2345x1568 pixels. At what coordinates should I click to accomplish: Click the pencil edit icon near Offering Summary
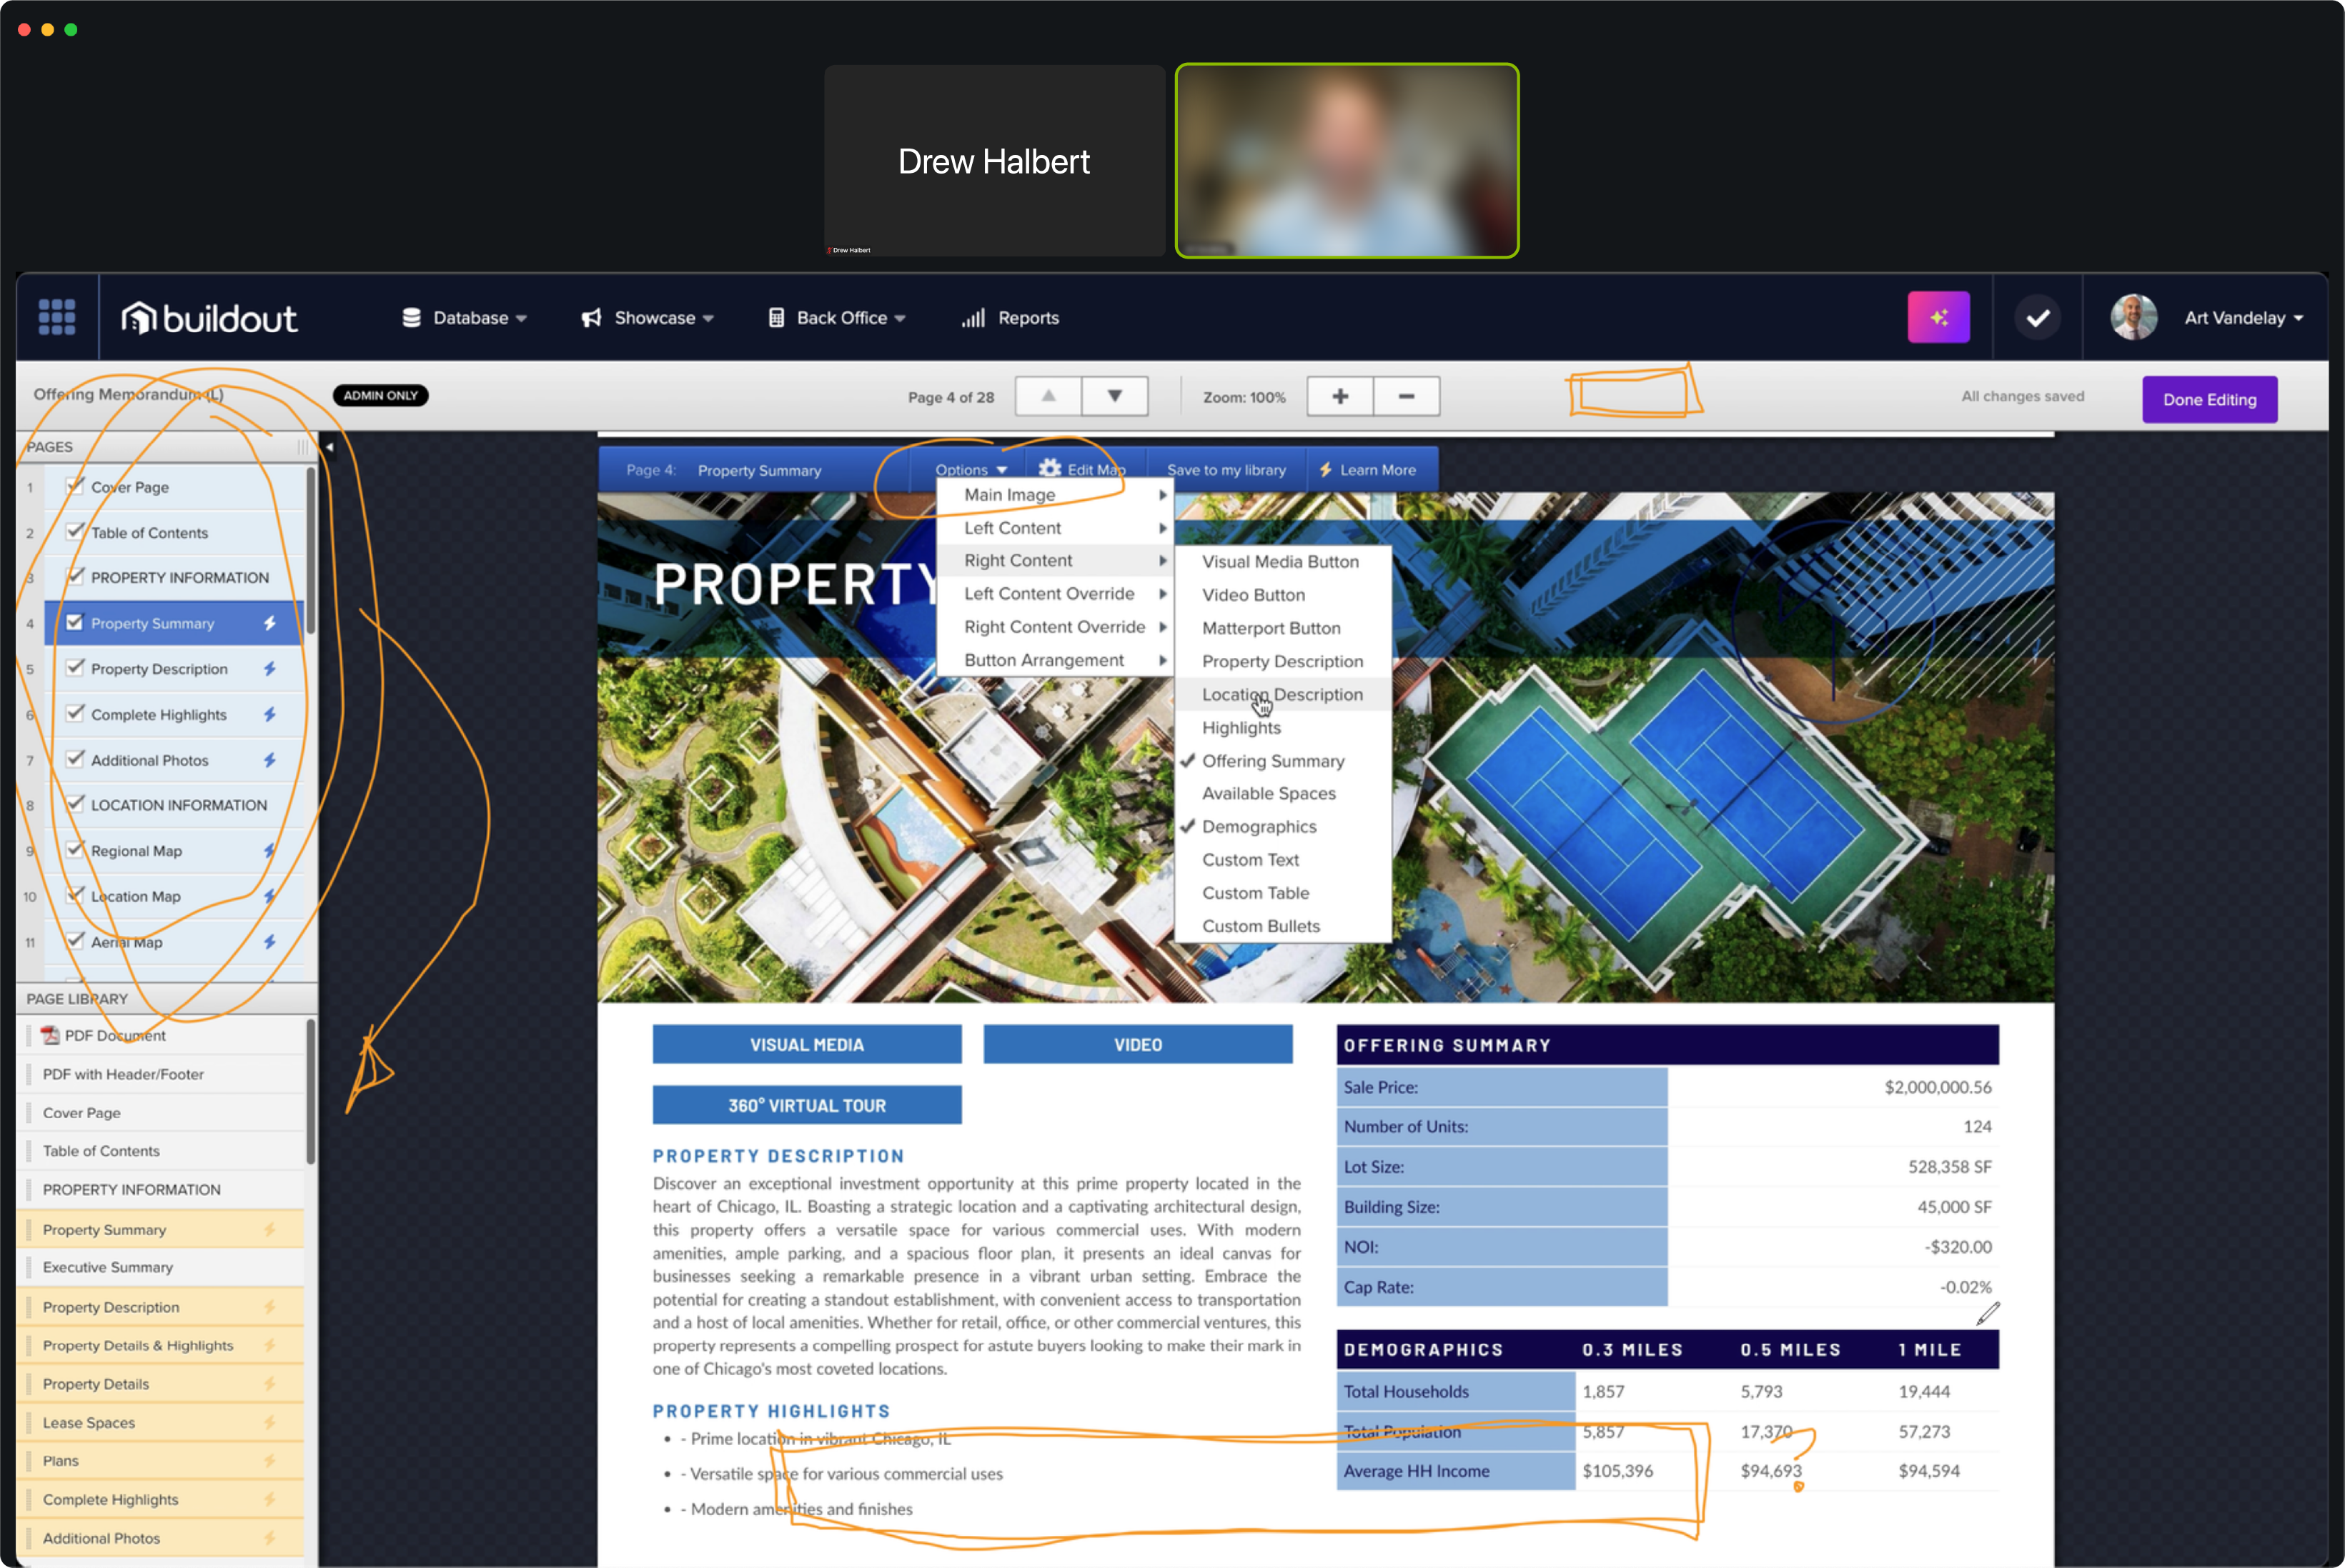(1988, 1313)
